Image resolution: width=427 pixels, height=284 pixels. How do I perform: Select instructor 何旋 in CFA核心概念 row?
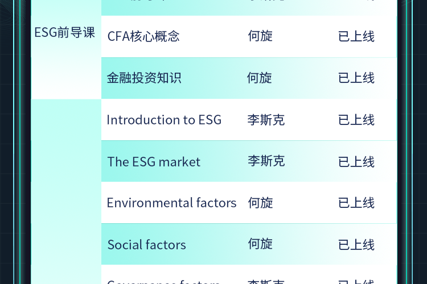tap(260, 36)
